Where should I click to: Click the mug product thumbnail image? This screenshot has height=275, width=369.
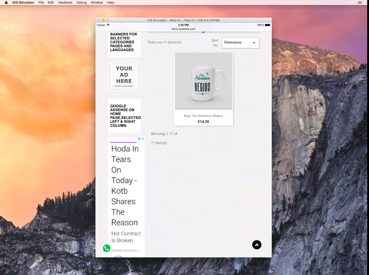(204, 81)
